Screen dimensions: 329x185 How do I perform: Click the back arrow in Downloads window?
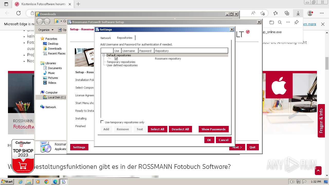(x=40, y=21)
